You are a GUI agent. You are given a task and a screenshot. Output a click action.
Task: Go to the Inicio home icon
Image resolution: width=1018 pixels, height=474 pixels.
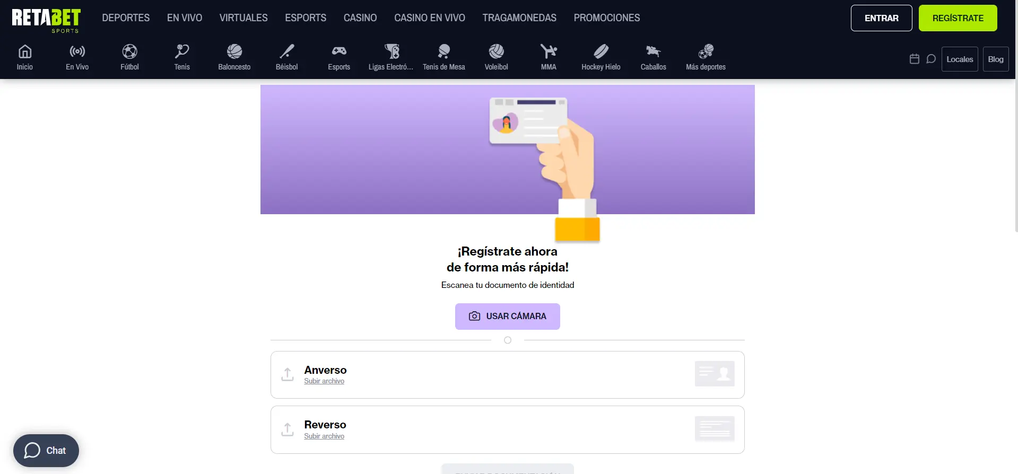[x=25, y=51]
